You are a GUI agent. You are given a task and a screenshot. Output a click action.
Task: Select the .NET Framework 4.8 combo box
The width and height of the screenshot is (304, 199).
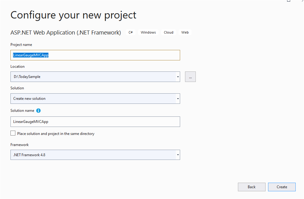(95, 155)
